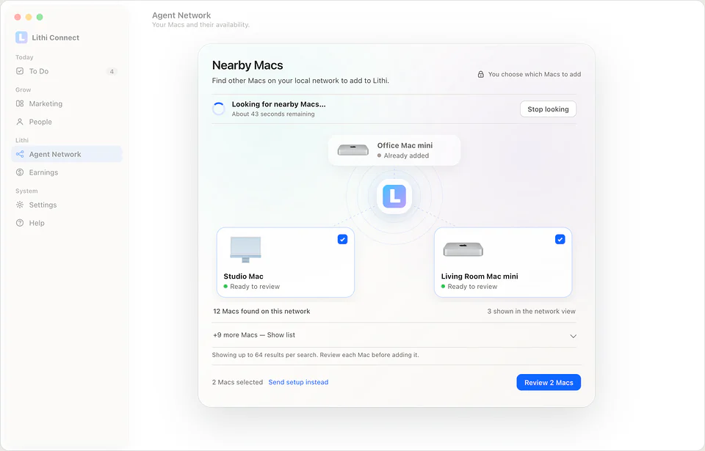Click the Help question mark icon
The width and height of the screenshot is (705, 451).
pyautogui.click(x=20, y=223)
